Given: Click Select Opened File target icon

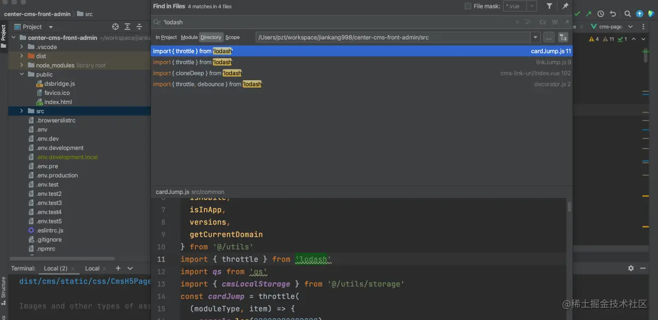Looking at the screenshot, I should point(115,27).
